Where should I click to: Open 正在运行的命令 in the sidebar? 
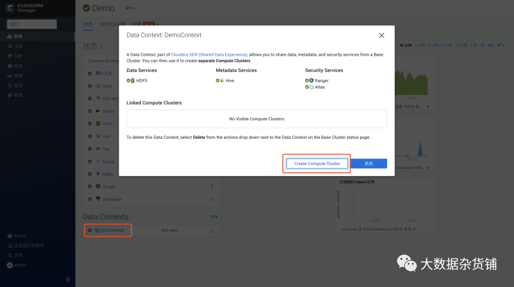coord(26,245)
